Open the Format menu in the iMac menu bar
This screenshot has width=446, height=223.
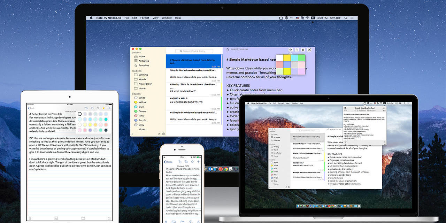(145, 18)
